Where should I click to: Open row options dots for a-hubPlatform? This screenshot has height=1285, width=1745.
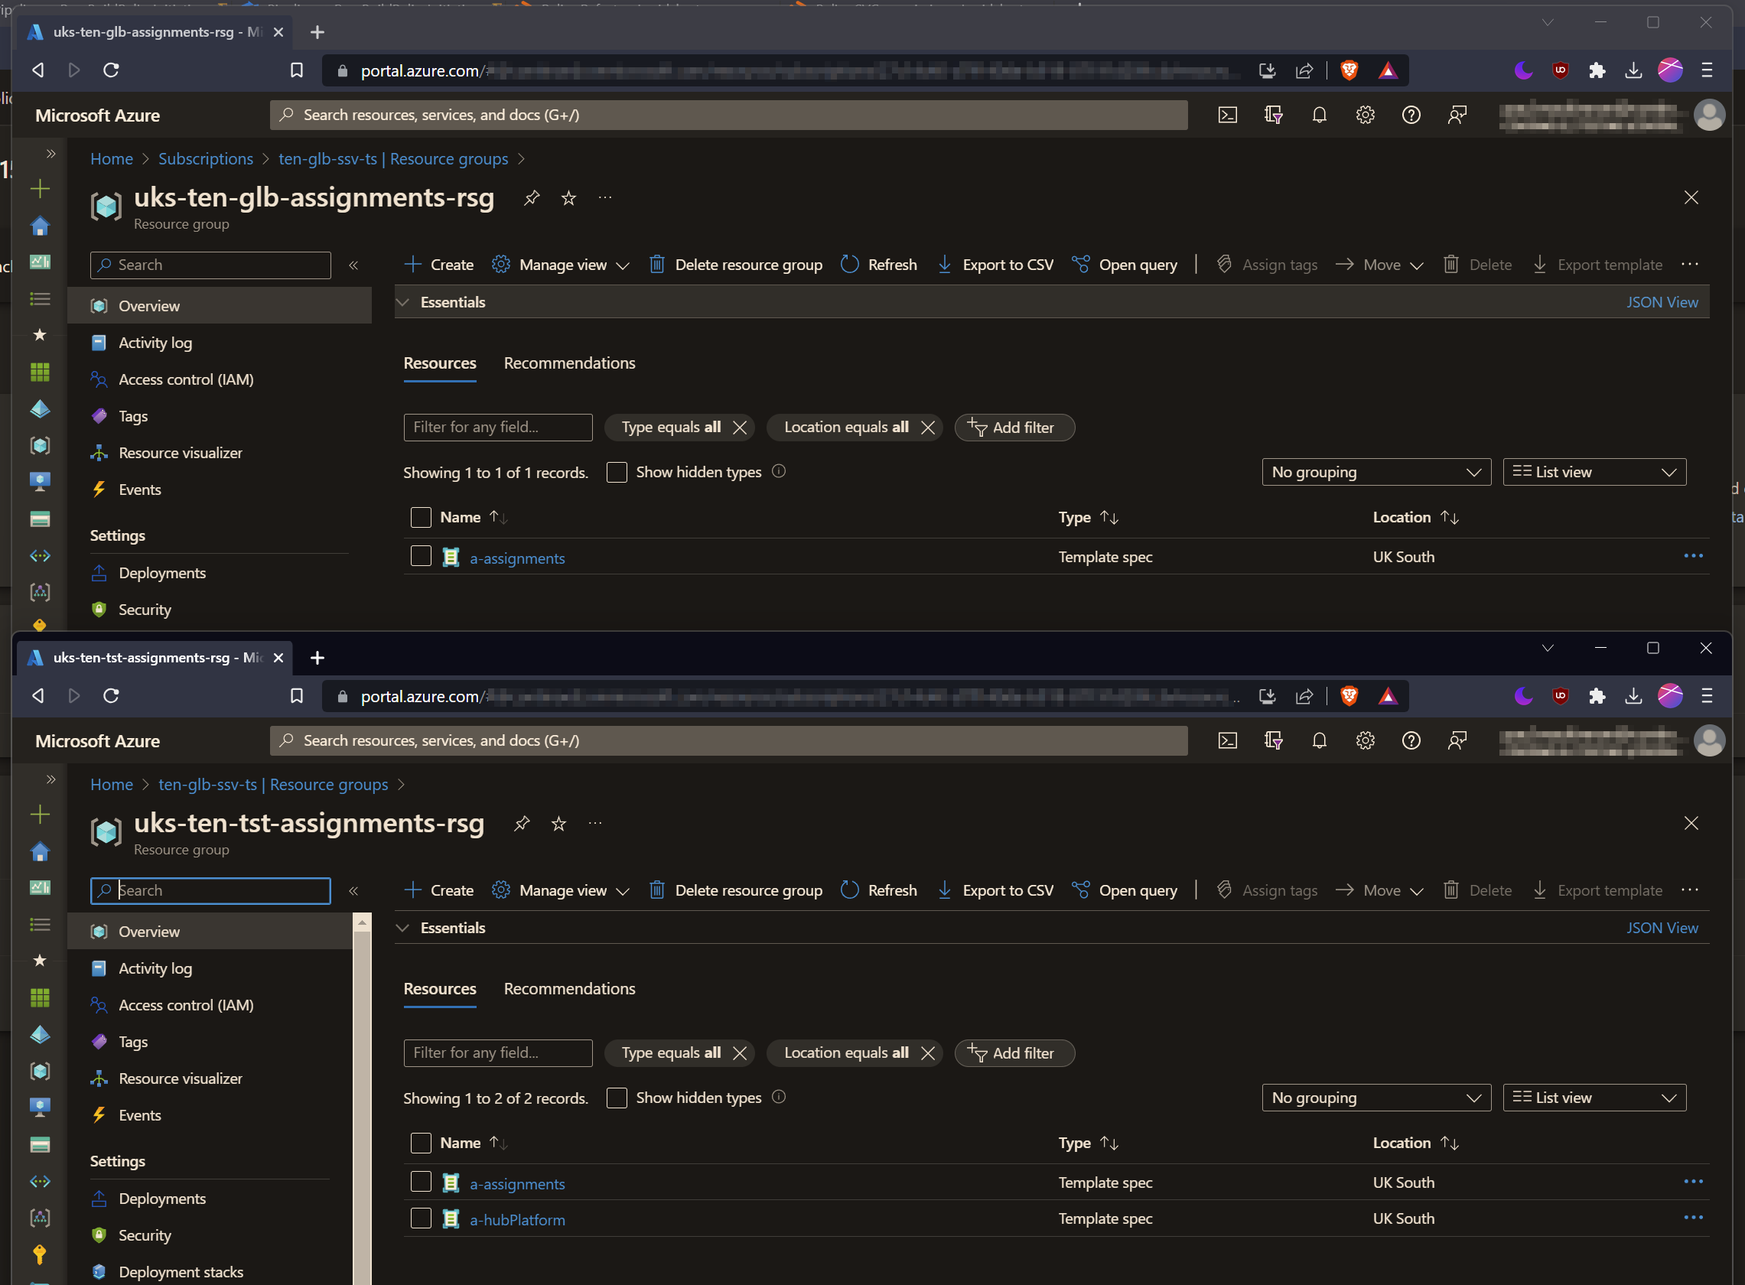[x=1693, y=1218]
